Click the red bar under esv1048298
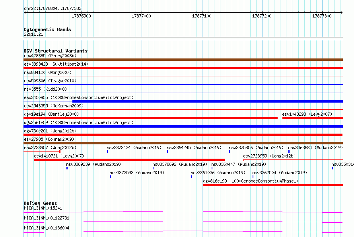 pos(313,118)
